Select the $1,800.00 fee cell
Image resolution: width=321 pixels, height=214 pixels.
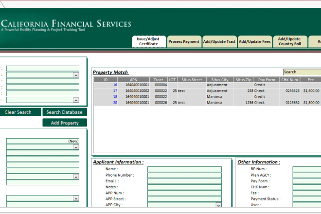311,103
